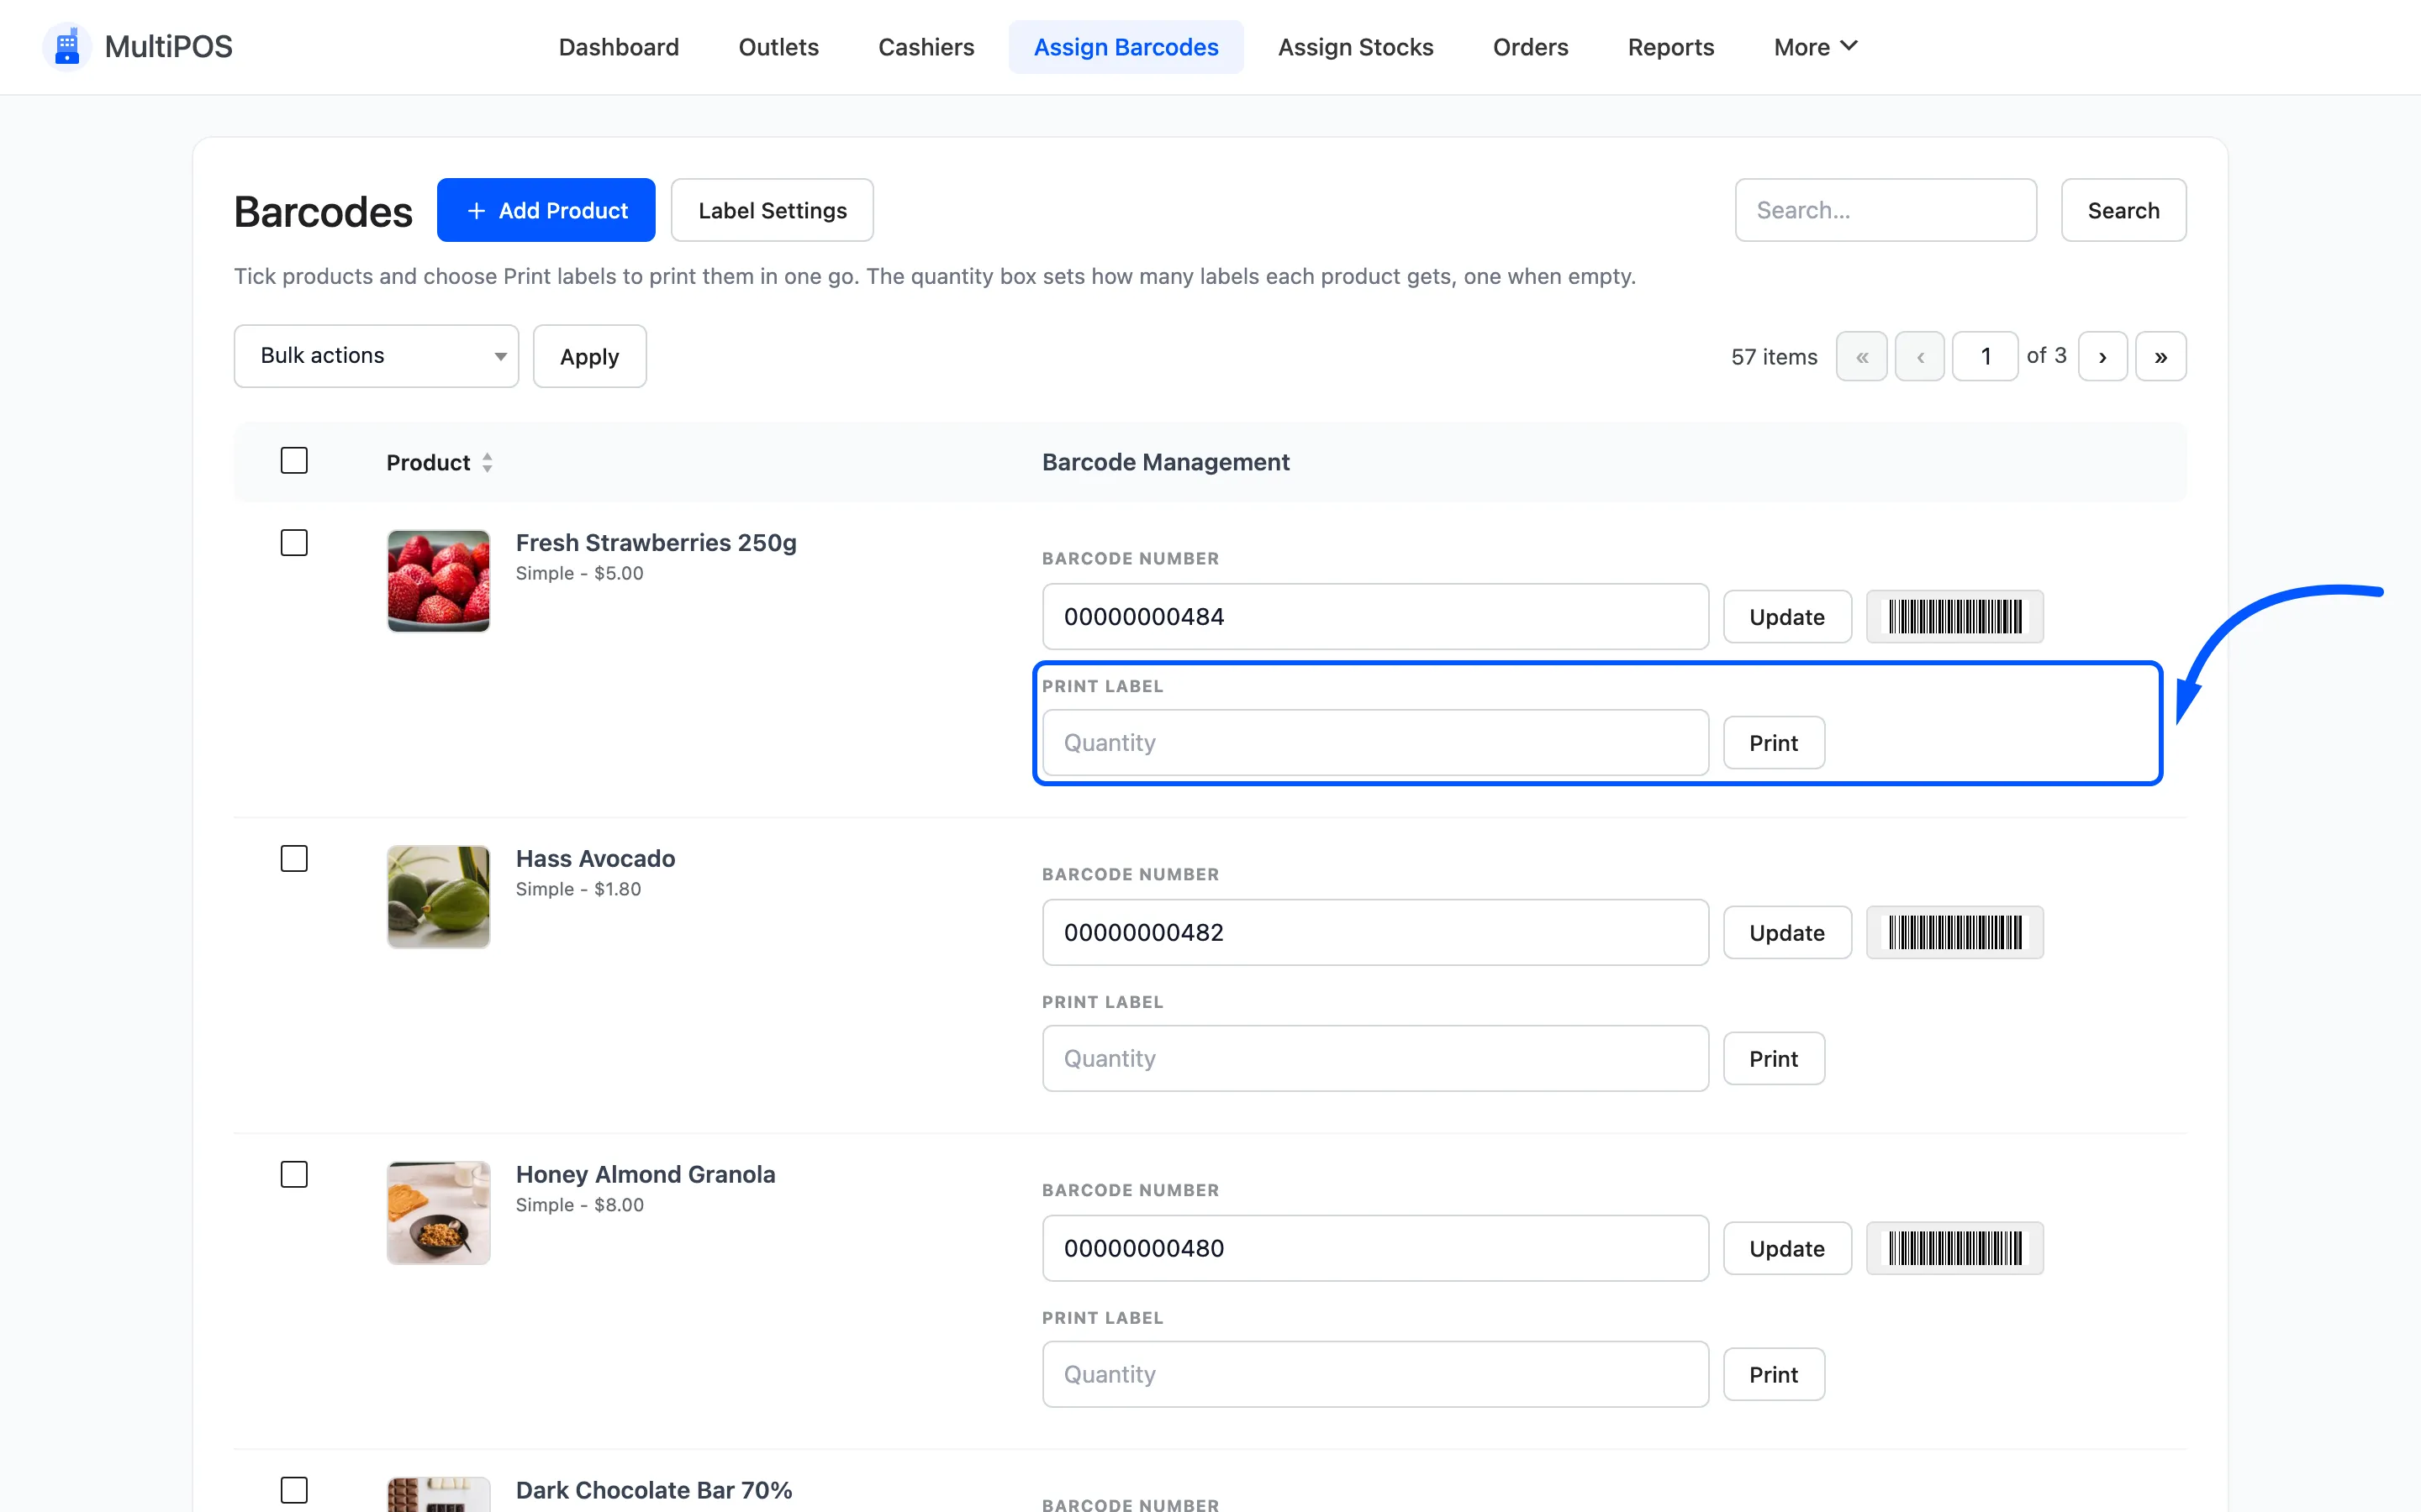2421x1512 pixels.
Task: Apply the selected bulk action
Action: [x=589, y=356]
